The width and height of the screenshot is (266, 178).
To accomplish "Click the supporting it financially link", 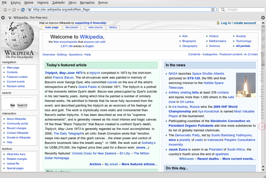I will (x=90, y=23).
